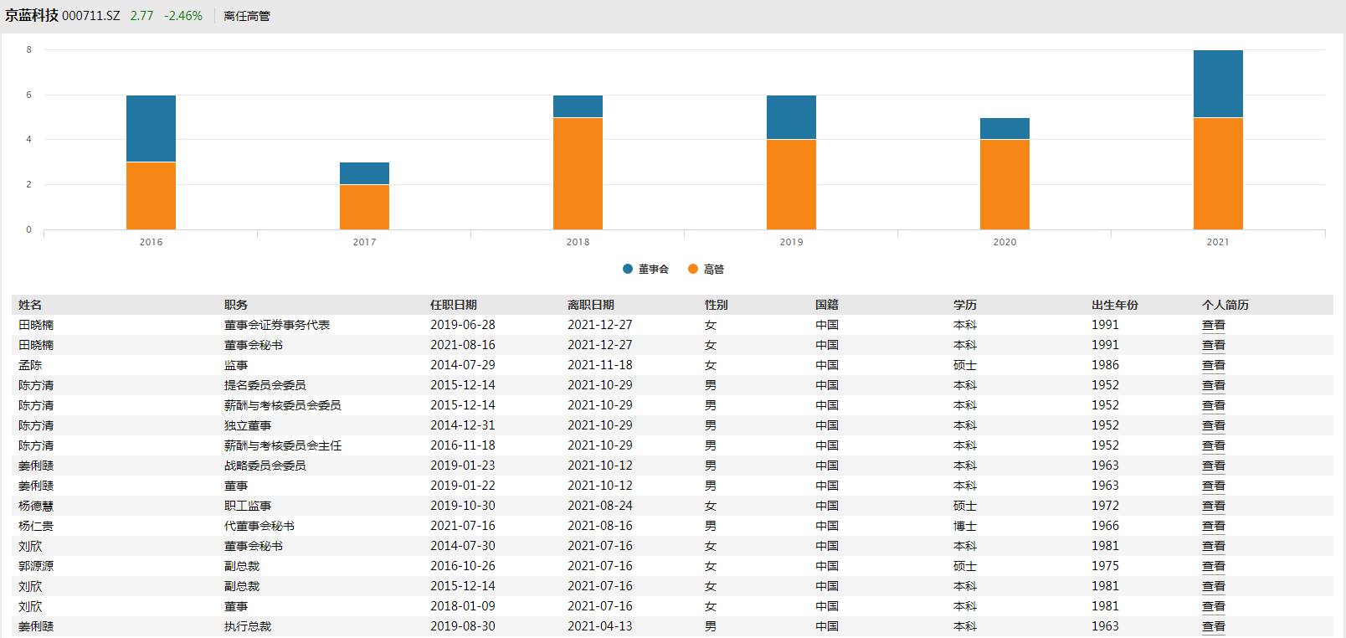Click the orange 高管 legend dot

click(693, 269)
